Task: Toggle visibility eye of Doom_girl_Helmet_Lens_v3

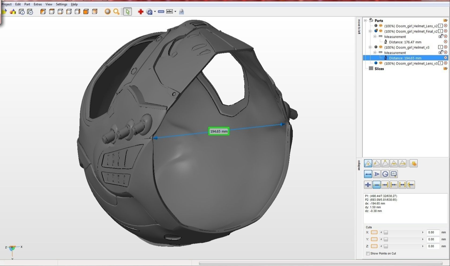Action: [381, 63]
